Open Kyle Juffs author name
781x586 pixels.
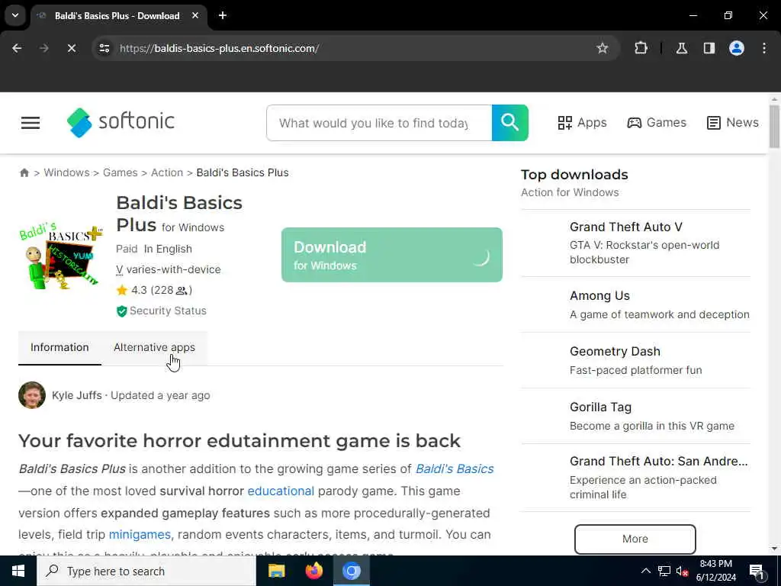[77, 395]
